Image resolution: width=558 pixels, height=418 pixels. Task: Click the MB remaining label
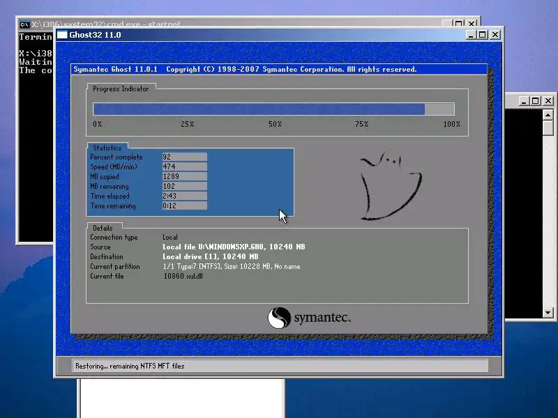pyautogui.click(x=110, y=186)
